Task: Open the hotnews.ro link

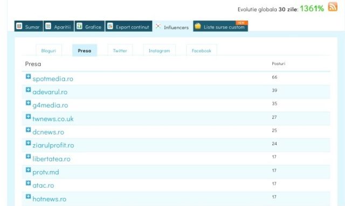Action: pos(50,199)
